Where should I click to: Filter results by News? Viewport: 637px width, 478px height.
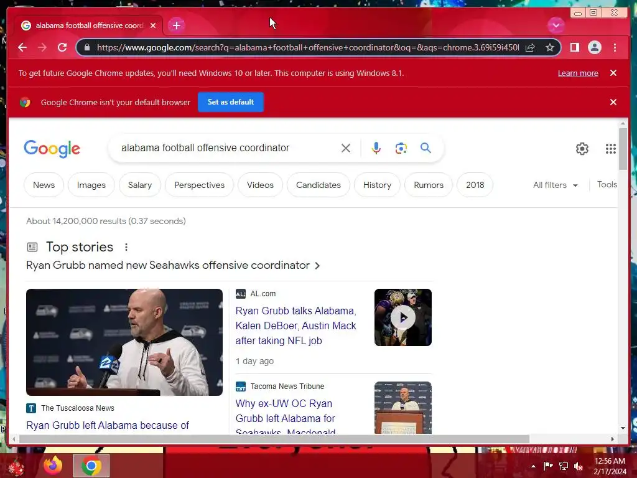[x=44, y=185]
